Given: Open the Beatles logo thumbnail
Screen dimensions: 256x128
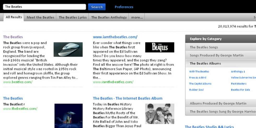Looking at the screenshot, I should pyautogui.click(x=160, y=47).
